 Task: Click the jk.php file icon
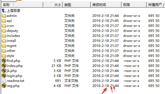(4, 71)
